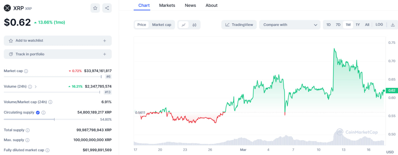Set chart range to 1D
398x155 pixels.
pyautogui.click(x=328, y=25)
